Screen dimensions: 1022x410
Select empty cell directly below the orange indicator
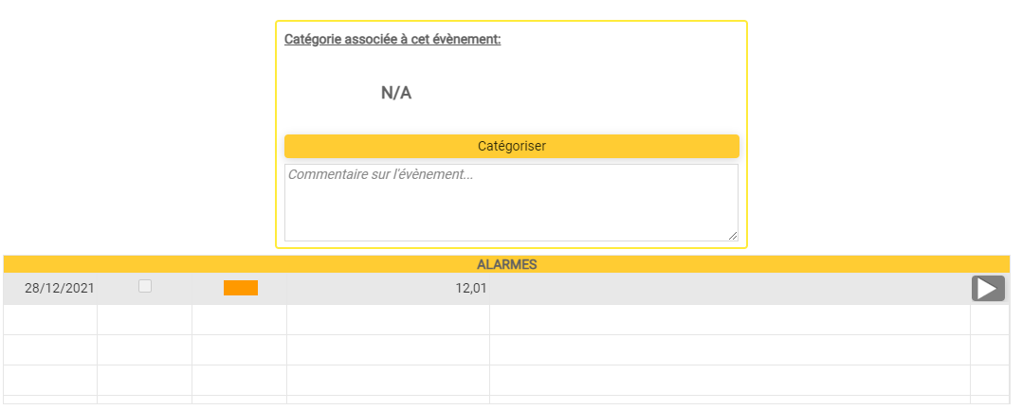(239, 320)
